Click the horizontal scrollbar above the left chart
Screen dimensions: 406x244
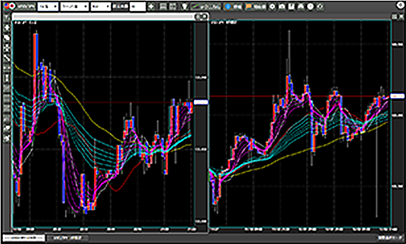[104, 17]
